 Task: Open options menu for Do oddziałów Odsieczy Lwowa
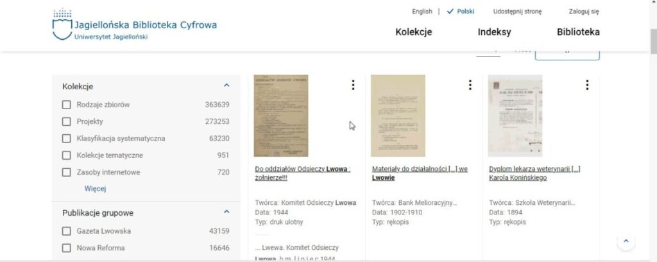click(353, 85)
